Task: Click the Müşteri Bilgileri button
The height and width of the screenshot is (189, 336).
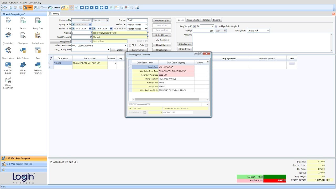Action: coord(162,20)
